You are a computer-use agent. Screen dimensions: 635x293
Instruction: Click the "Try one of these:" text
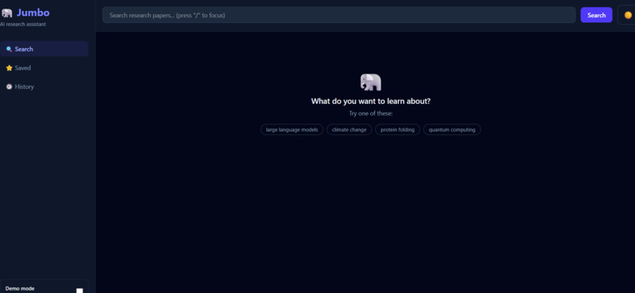tap(370, 113)
